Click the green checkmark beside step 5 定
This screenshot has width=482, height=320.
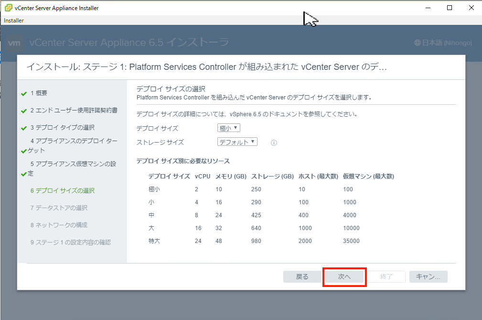pos(24,174)
